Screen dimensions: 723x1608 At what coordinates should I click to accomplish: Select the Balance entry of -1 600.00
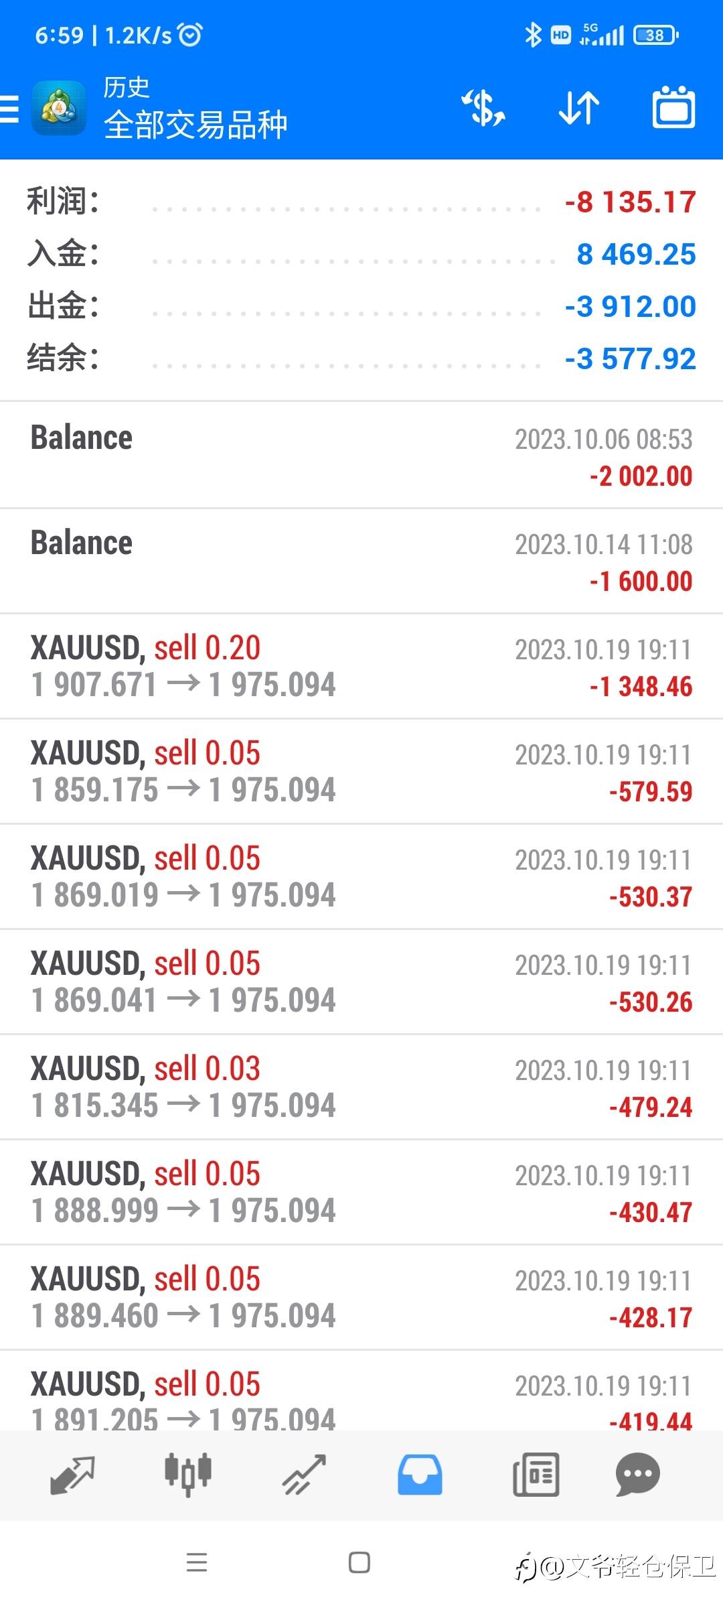[361, 561]
